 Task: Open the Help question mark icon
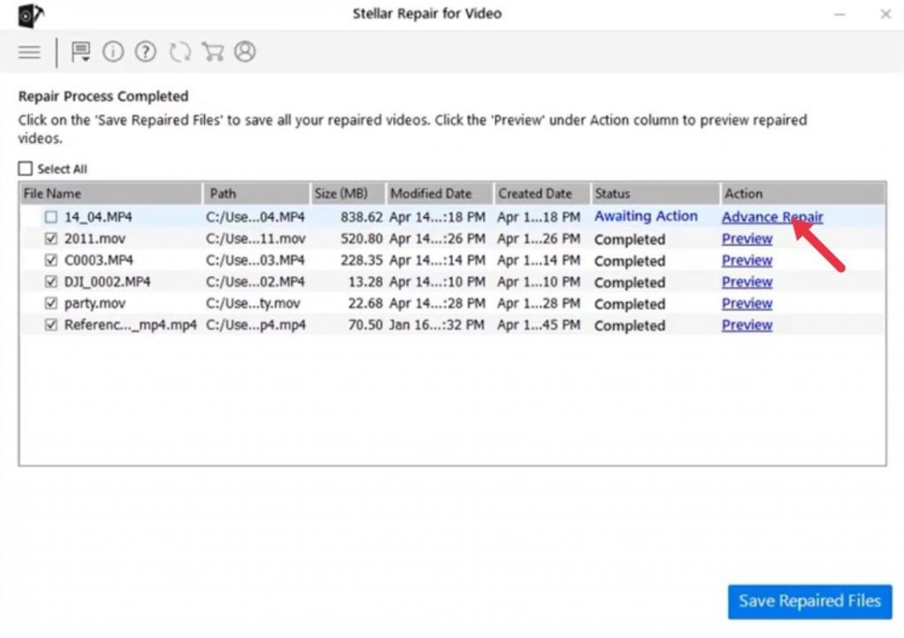click(x=146, y=52)
